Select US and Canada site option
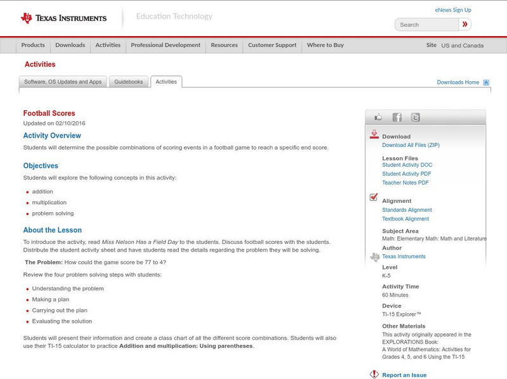The height and width of the screenshot is (379, 507). 462,46
